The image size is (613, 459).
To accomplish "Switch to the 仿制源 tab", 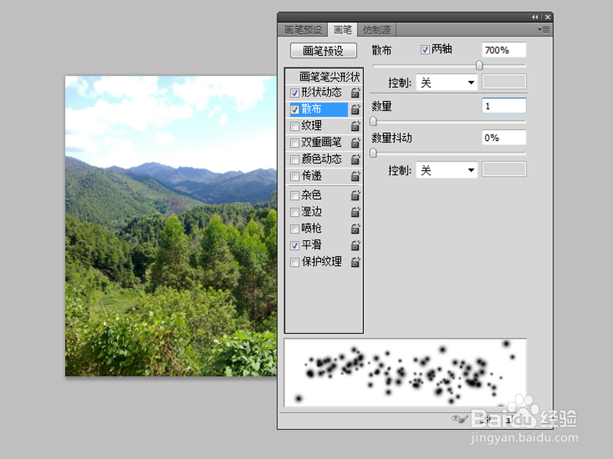I will [376, 30].
